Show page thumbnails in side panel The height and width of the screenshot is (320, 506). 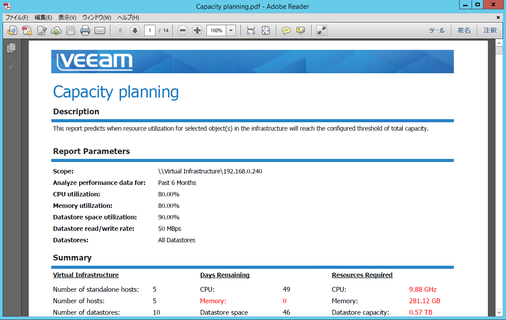[x=11, y=48]
